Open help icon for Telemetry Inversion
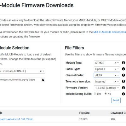 [x=123, y=82]
